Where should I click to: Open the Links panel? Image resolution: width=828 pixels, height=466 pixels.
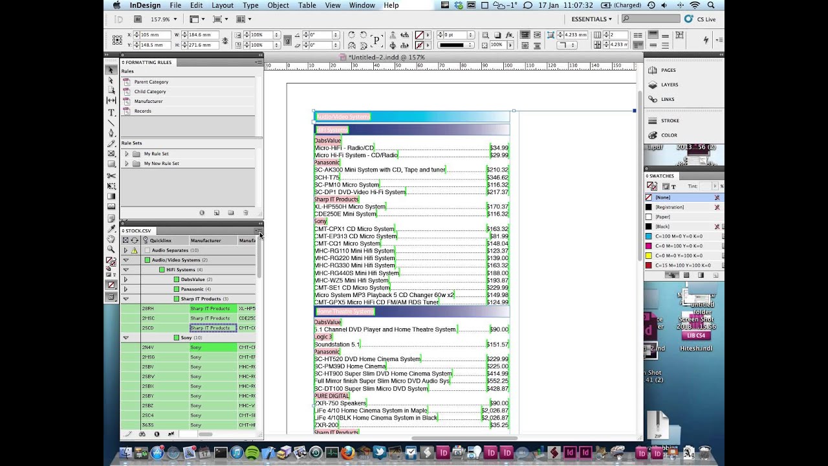[x=668, y=99]
